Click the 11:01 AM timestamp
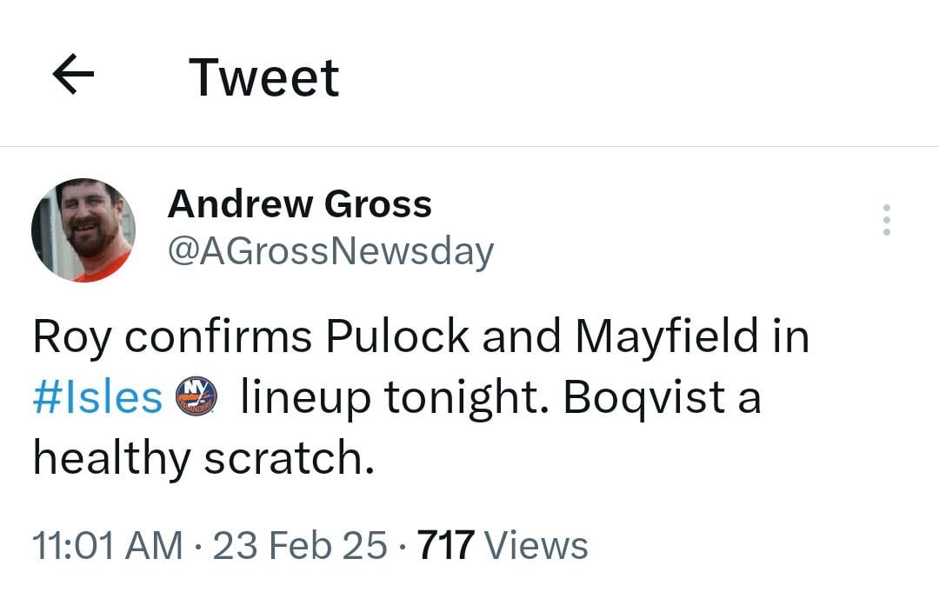The width and height of the screenshot is (939, 592). coord(105,546)
